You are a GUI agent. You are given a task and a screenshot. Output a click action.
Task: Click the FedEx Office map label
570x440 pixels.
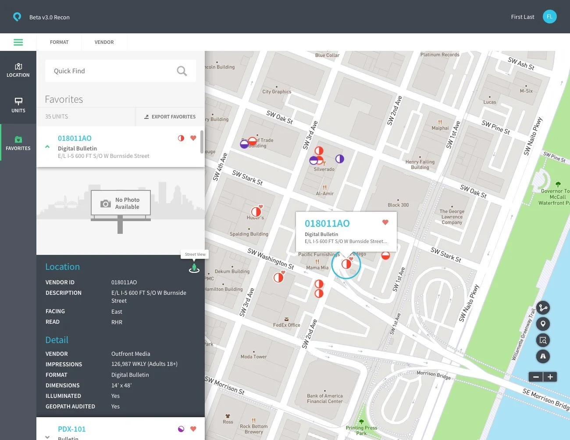(x=287, y=325)
